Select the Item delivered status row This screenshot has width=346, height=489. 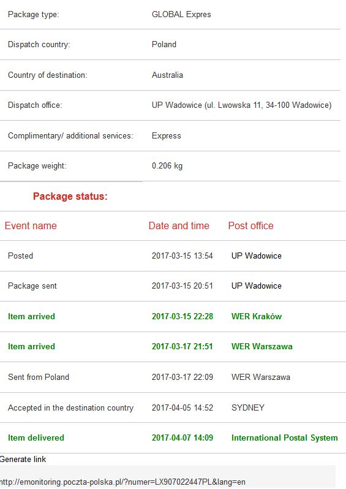click(173, 438)
